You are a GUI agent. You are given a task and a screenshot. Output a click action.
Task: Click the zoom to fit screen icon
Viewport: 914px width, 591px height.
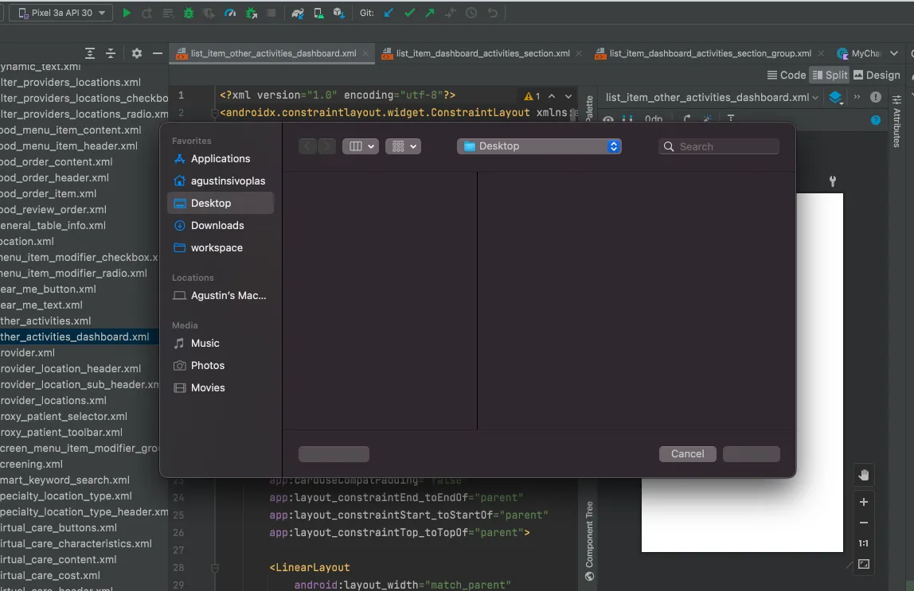point(864,564)
